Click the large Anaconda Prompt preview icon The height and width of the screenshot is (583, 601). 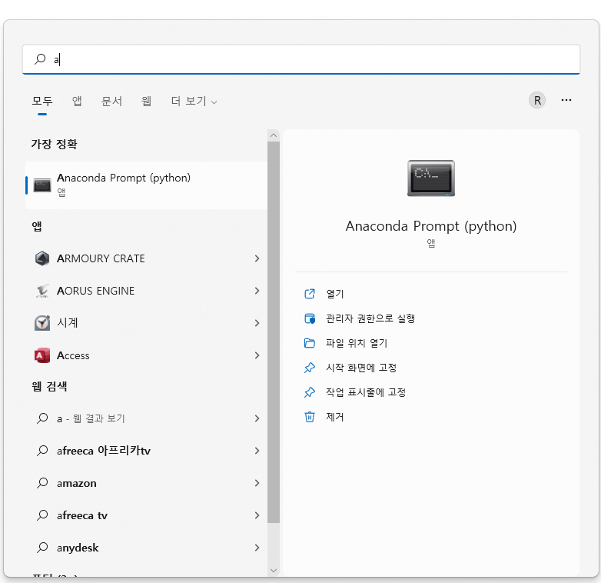431,178
